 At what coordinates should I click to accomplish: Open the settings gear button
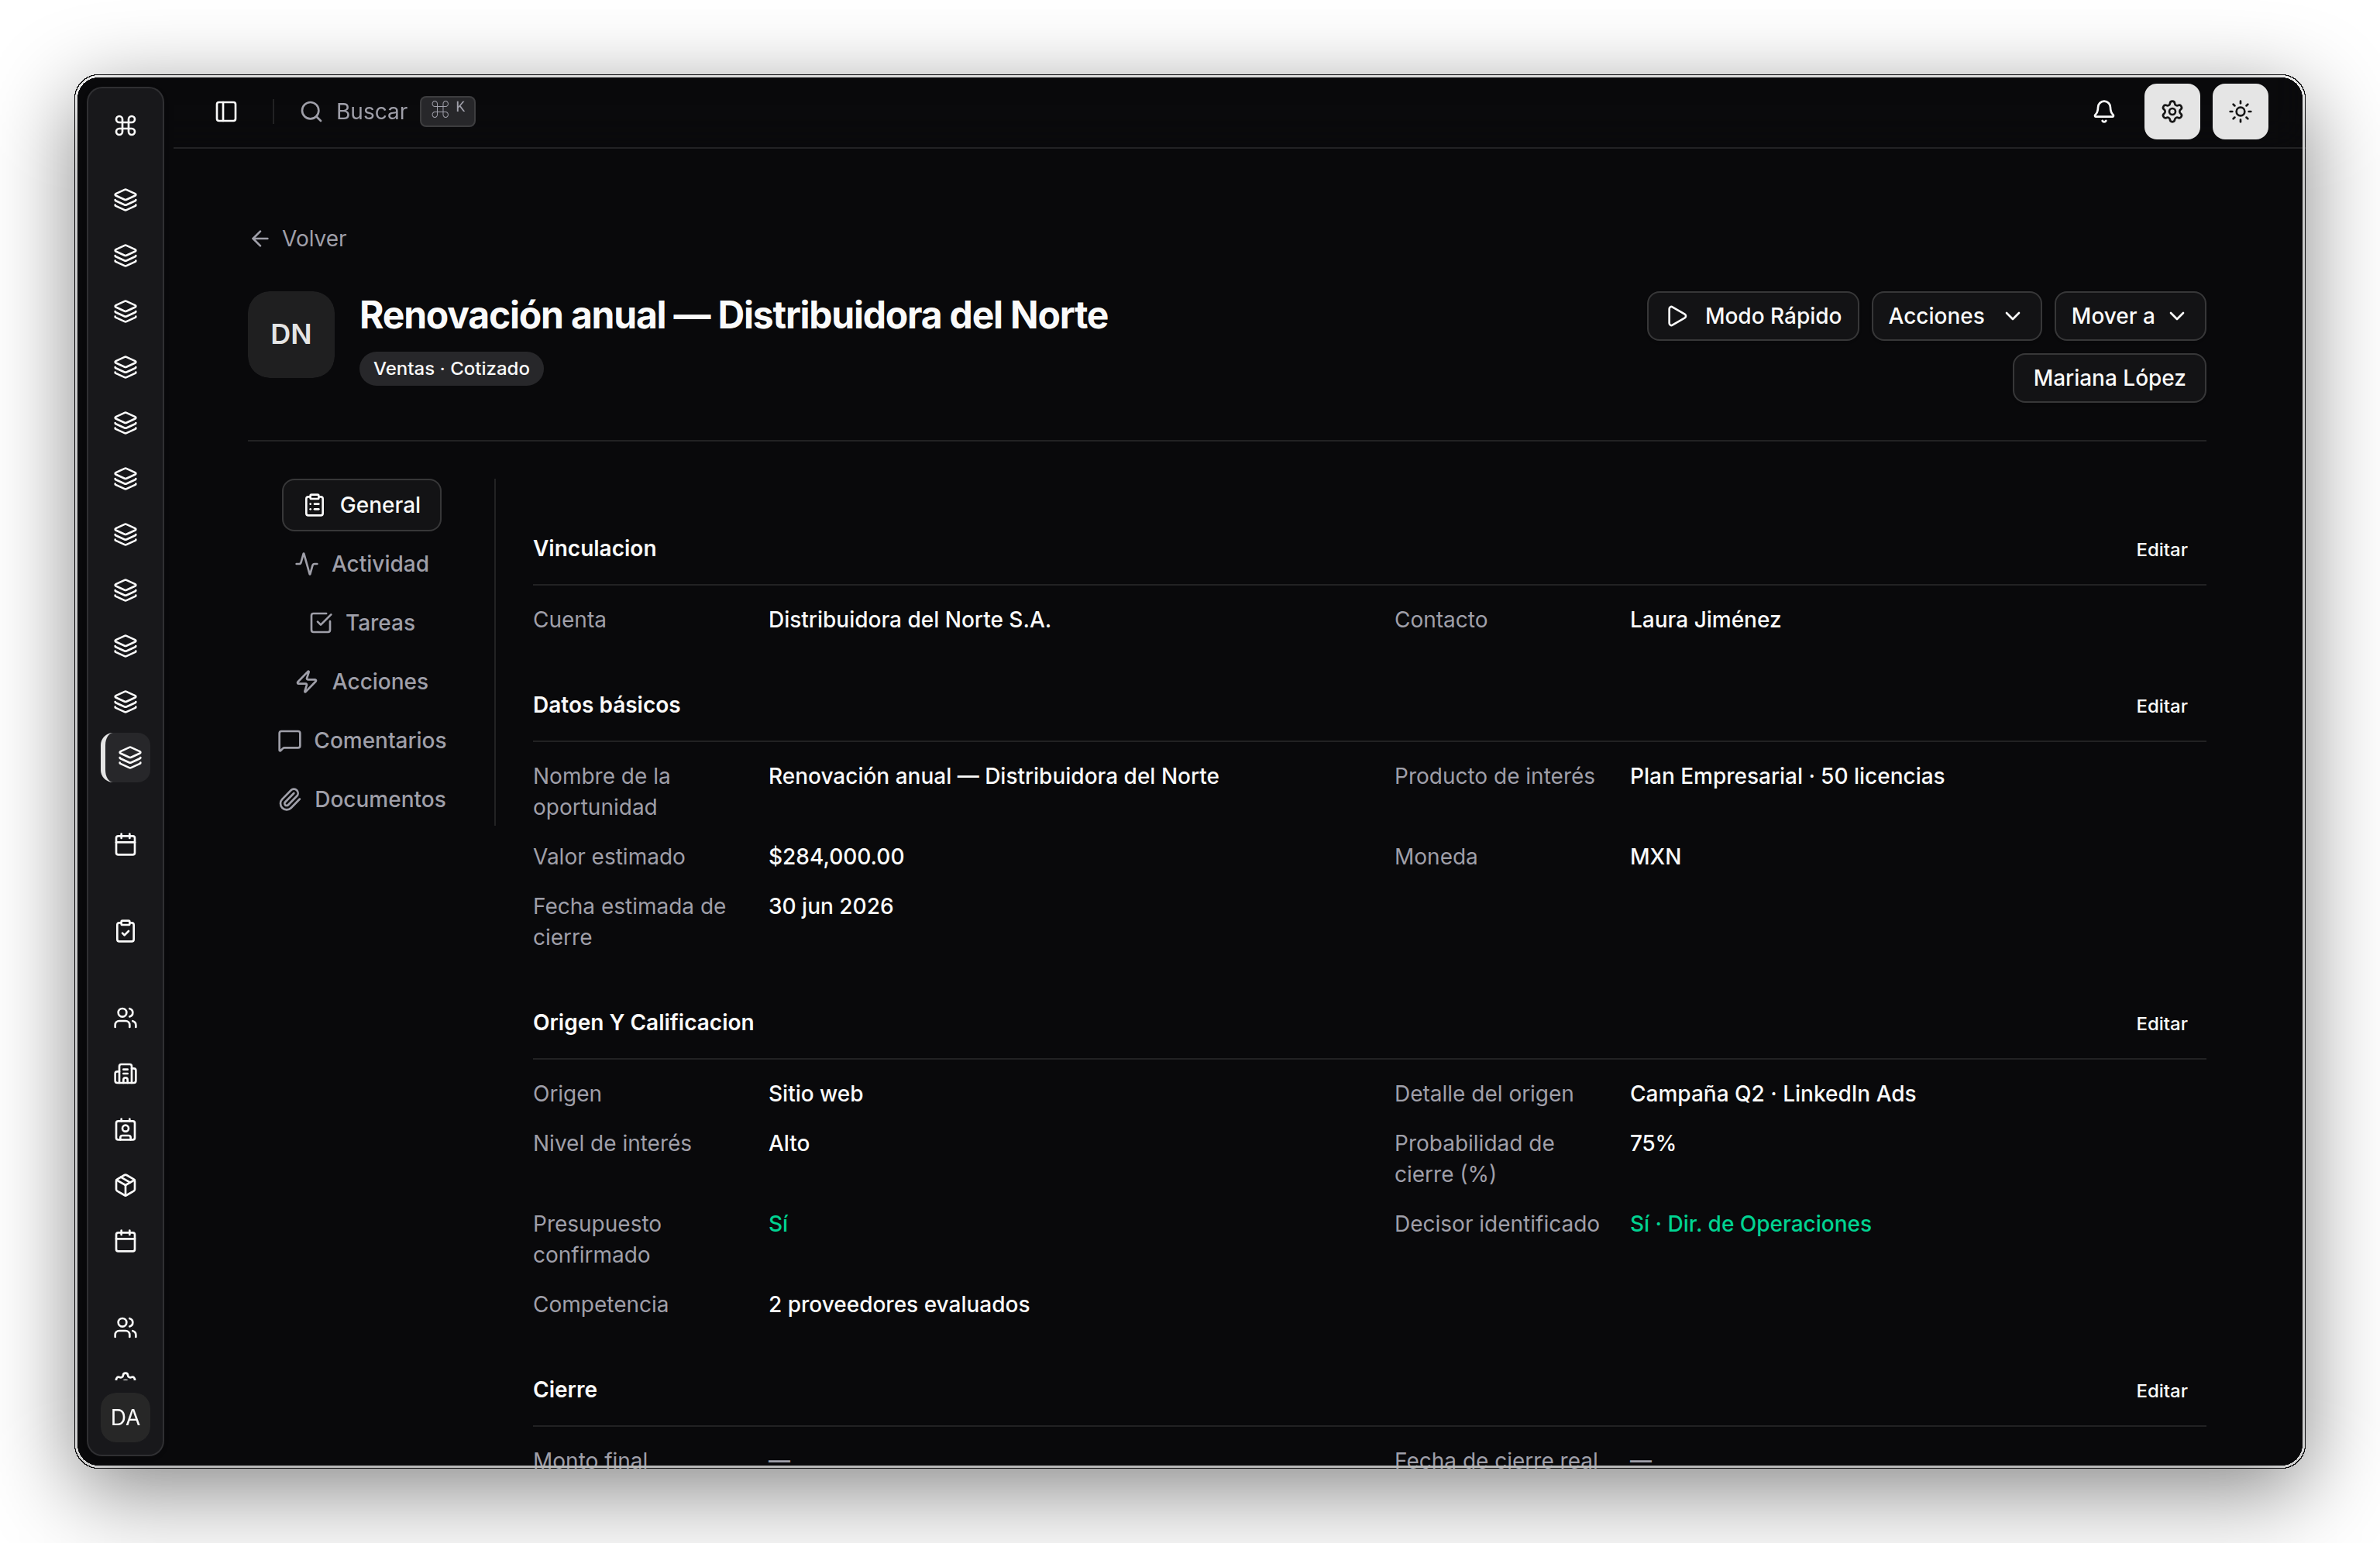(x=2172, y=111)
